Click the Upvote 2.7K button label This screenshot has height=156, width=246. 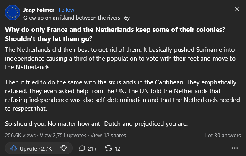click(x=36, y=148)
